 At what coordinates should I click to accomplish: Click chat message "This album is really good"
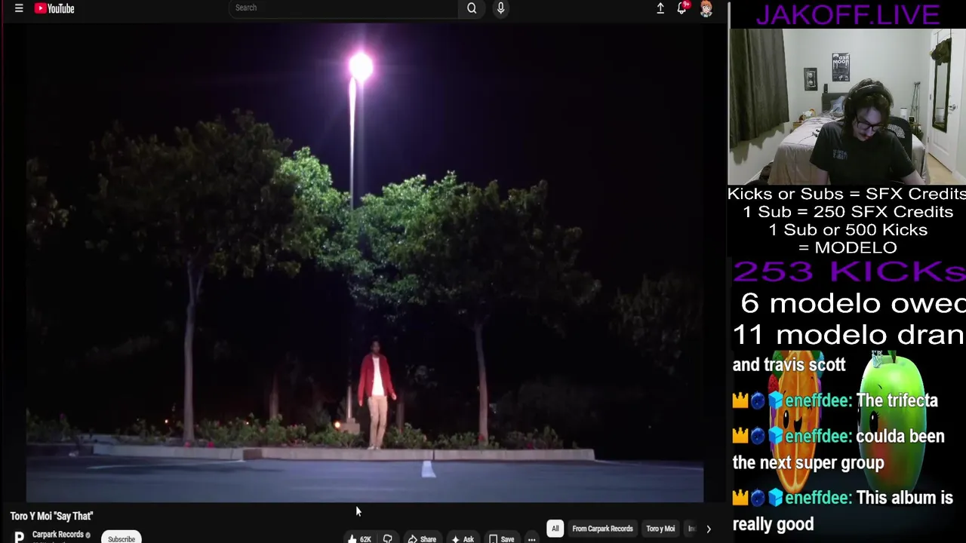coord(843,511)
